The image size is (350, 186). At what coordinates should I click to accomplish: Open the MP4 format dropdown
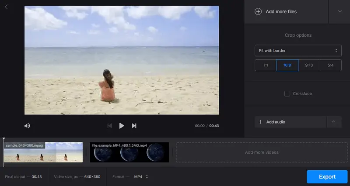(x=141, y=177)
